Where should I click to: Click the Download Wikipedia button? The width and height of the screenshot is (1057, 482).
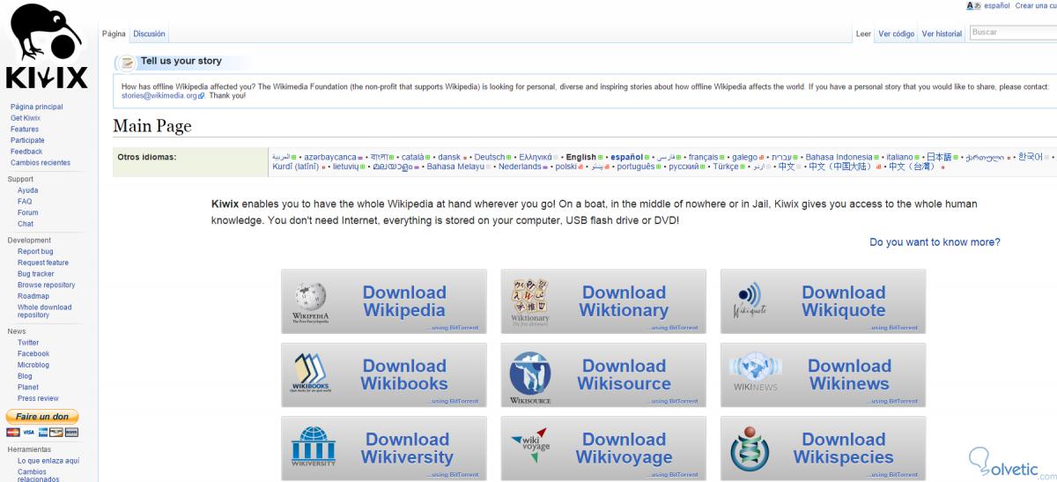tap(383, 301)
